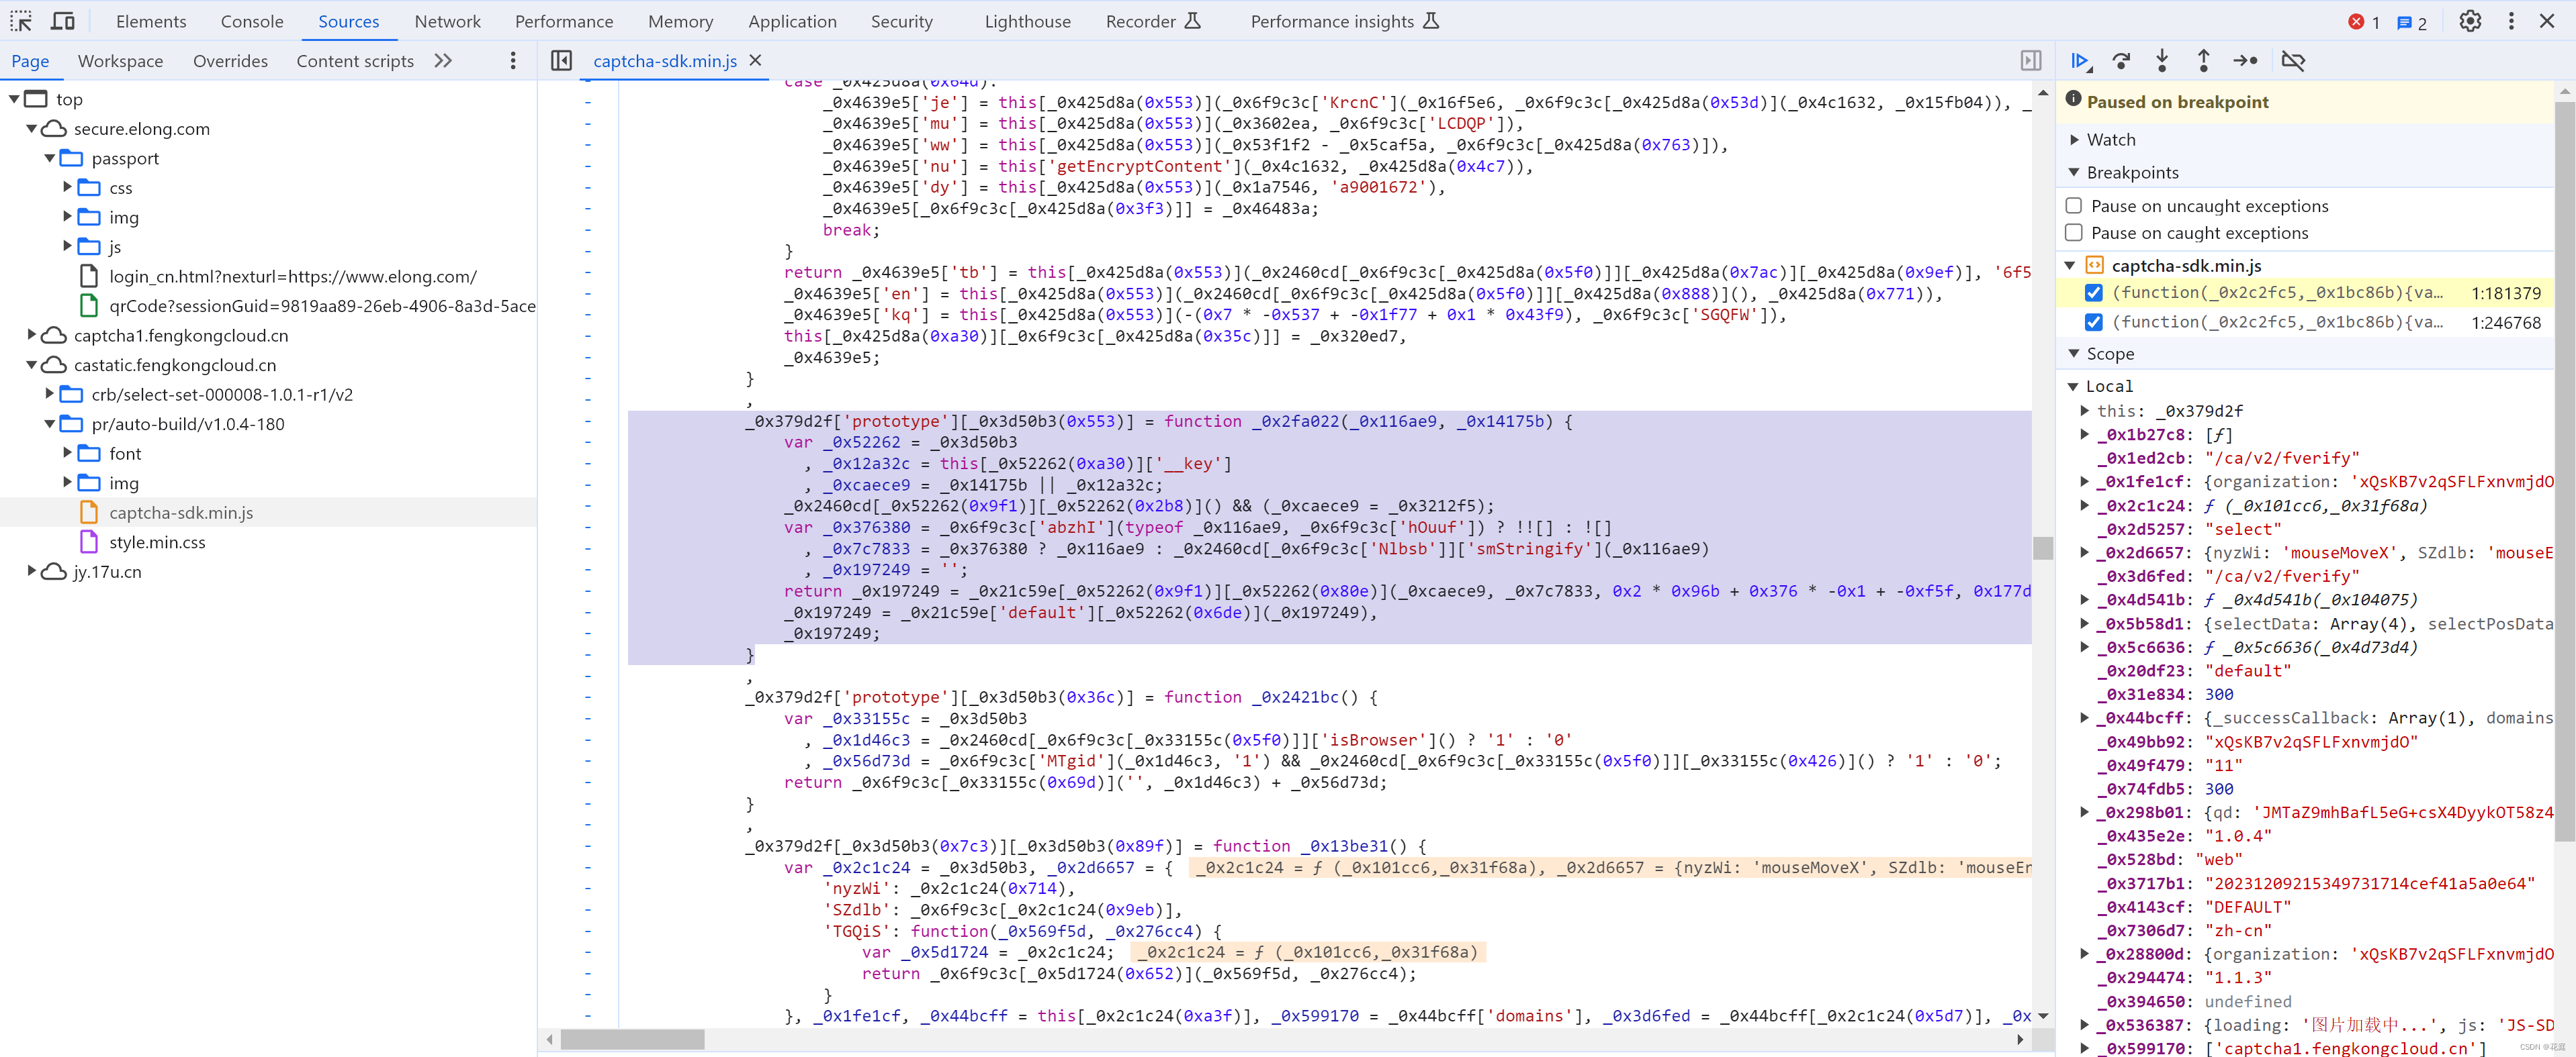Activate the inspect element picker icon
2576x1057 pixels.
[x=21, y=21]
